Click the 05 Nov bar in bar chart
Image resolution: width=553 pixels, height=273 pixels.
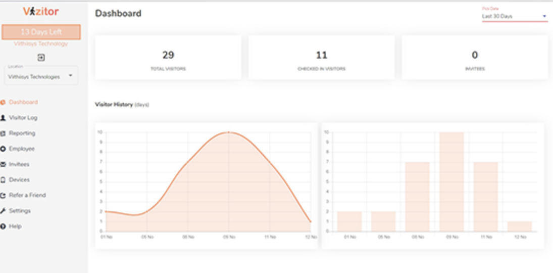tap(383, 221)
